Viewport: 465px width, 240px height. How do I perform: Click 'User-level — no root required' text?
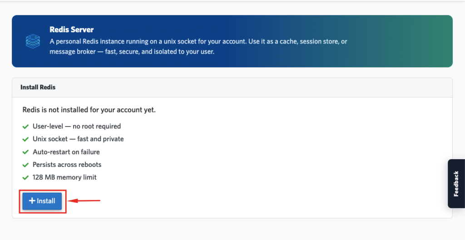(76, 126)
